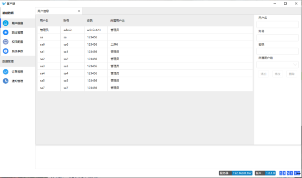Switch to the 用户信息 tab
The image size is (302, 178).
[43, 11]
